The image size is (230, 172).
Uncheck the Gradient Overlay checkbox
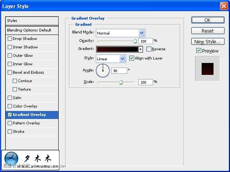[10, 114]
